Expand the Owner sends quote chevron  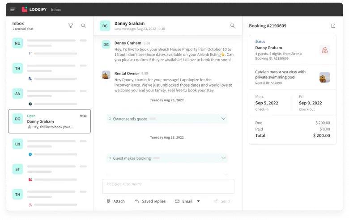[x=223, y=119]
